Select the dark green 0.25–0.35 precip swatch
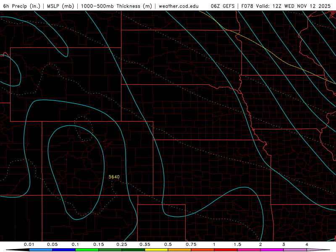Image resolution: width=336 pixels, height=252 pixels. click(x=133, y=250)
